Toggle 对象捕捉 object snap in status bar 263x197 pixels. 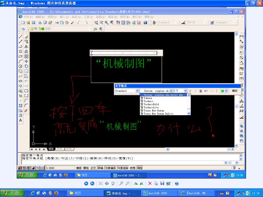[x=110, y=168]
